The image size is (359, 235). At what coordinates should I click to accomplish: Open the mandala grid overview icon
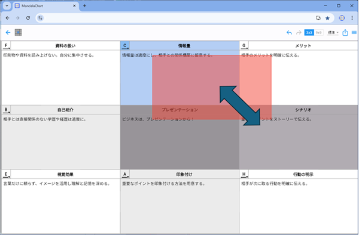pos(19,32)
